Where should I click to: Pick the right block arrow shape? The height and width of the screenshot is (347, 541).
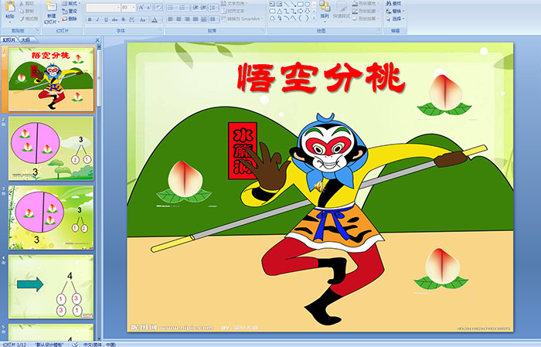pos(300,11)
